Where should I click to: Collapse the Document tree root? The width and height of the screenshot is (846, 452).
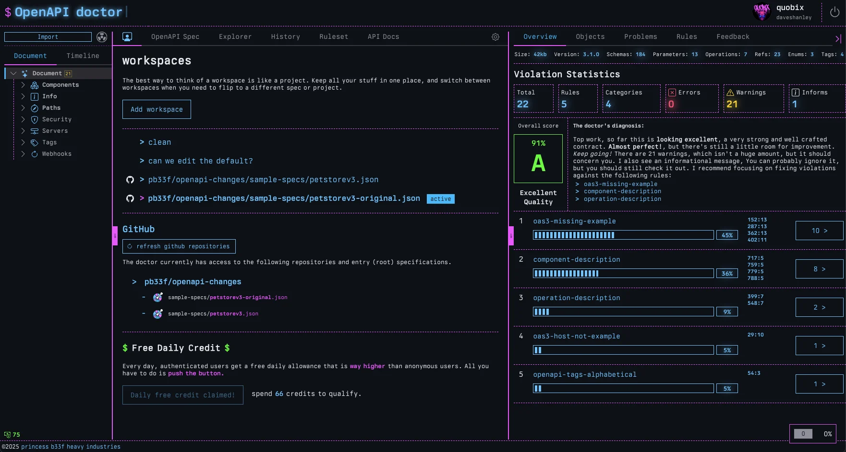[13, 73]
